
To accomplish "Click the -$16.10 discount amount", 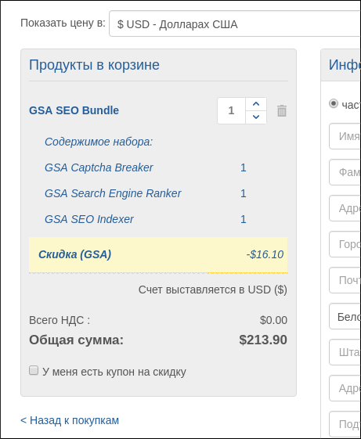I will 265,254.
